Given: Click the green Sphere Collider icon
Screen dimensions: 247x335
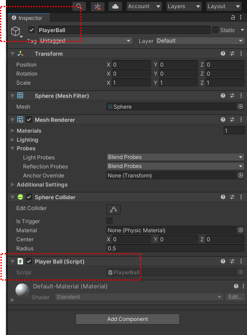Looking at the screenshot, I should coord(20,197).
